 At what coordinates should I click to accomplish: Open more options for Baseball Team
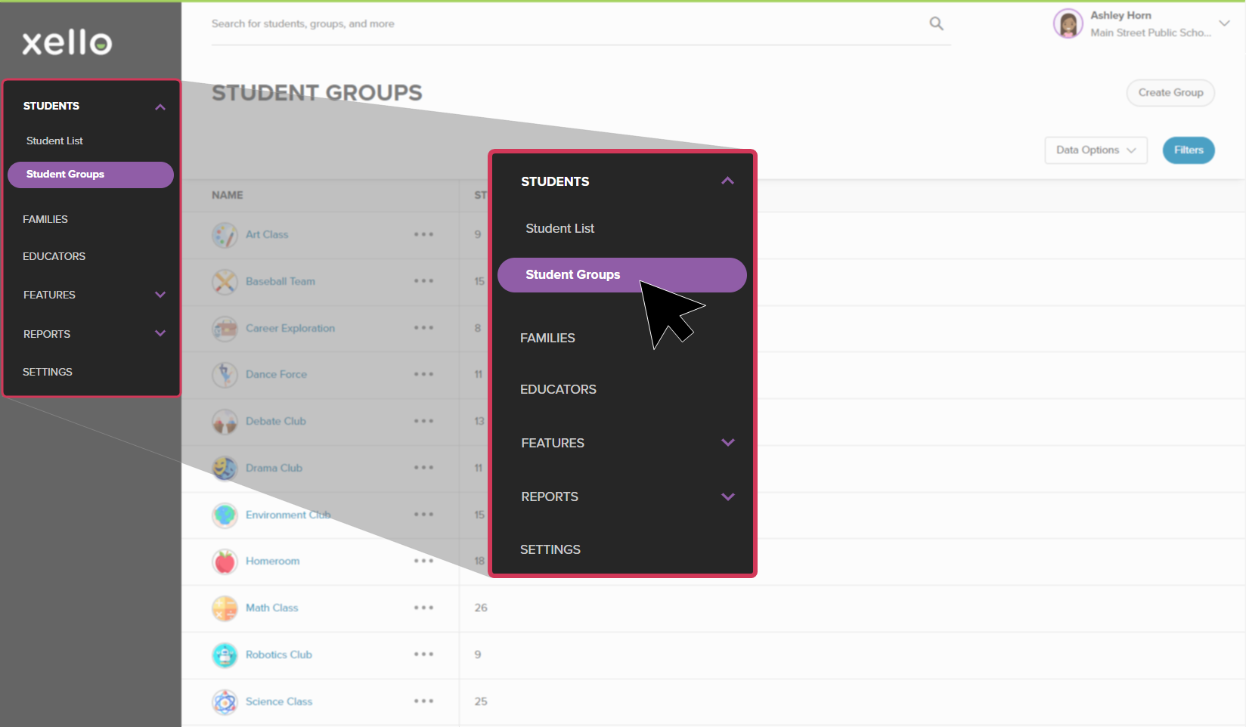pos(423,281)
